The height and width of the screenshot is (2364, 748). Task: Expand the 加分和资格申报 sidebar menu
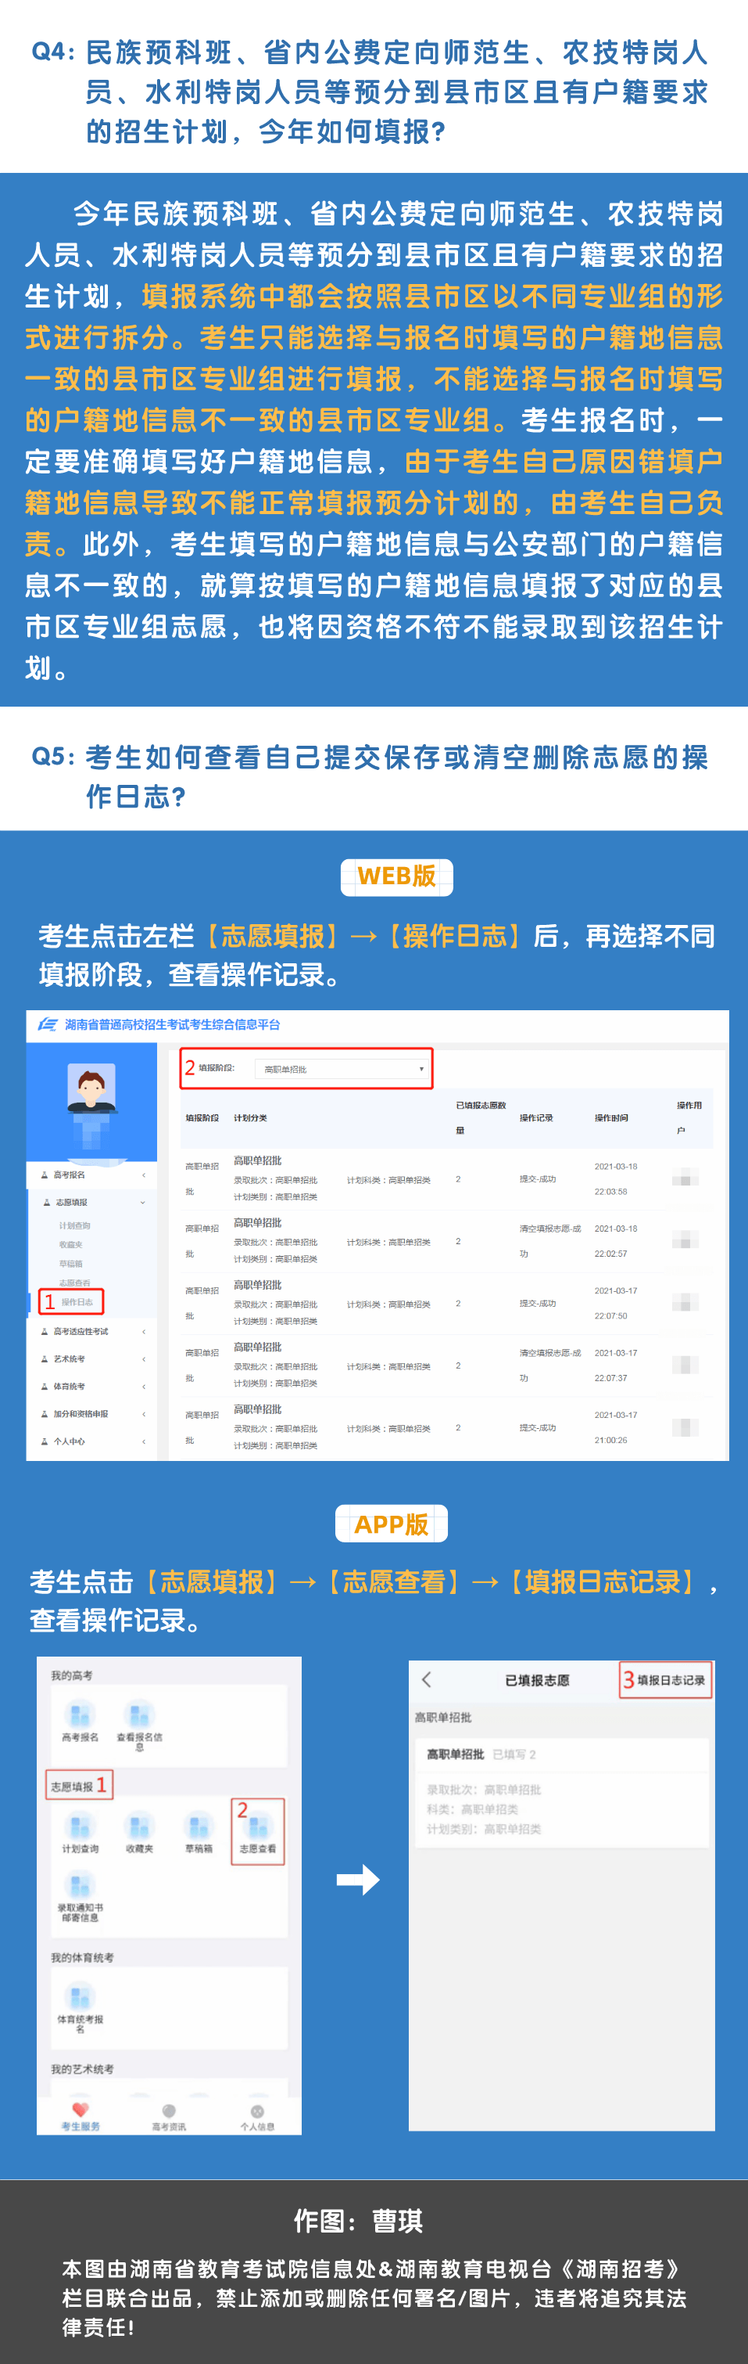pos(92,1414)
